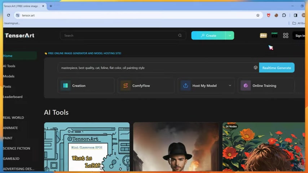This screenshot has width=308, height=173.
Task: Select SCIENCE FICTION category
Action: pos(17,148)
